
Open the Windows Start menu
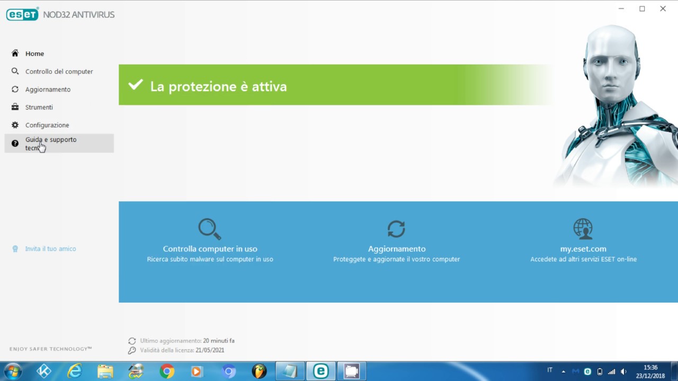13,371
